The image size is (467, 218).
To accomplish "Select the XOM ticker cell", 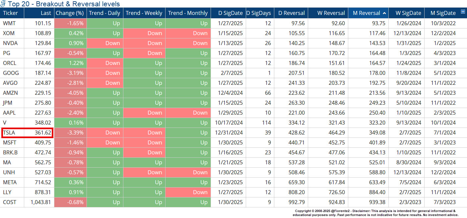I will 12,33.
